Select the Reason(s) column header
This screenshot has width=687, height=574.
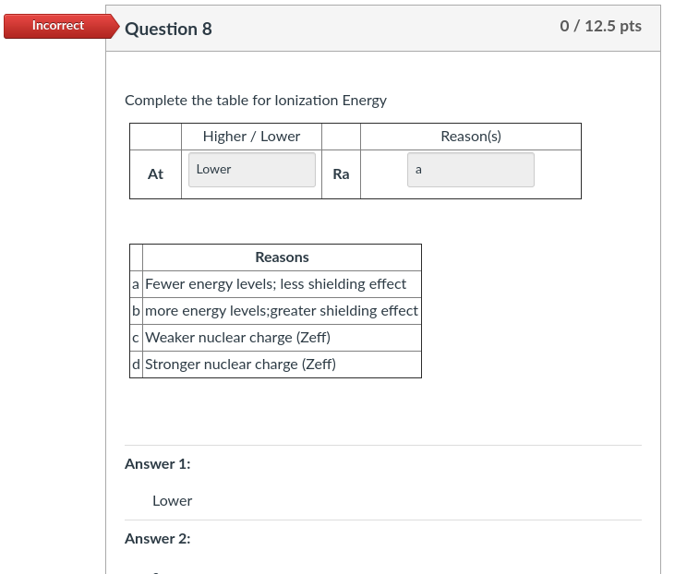[x=470, y=137]
